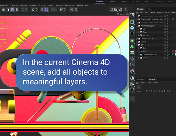Switch to the Attributes tab
This screenshot has width=176, height=136.
[x=141, y=79]
